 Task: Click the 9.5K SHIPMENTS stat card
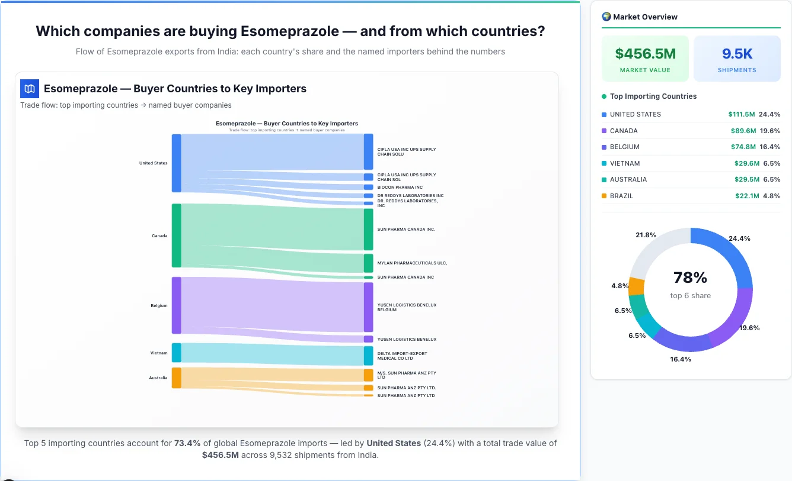point(737,57)
